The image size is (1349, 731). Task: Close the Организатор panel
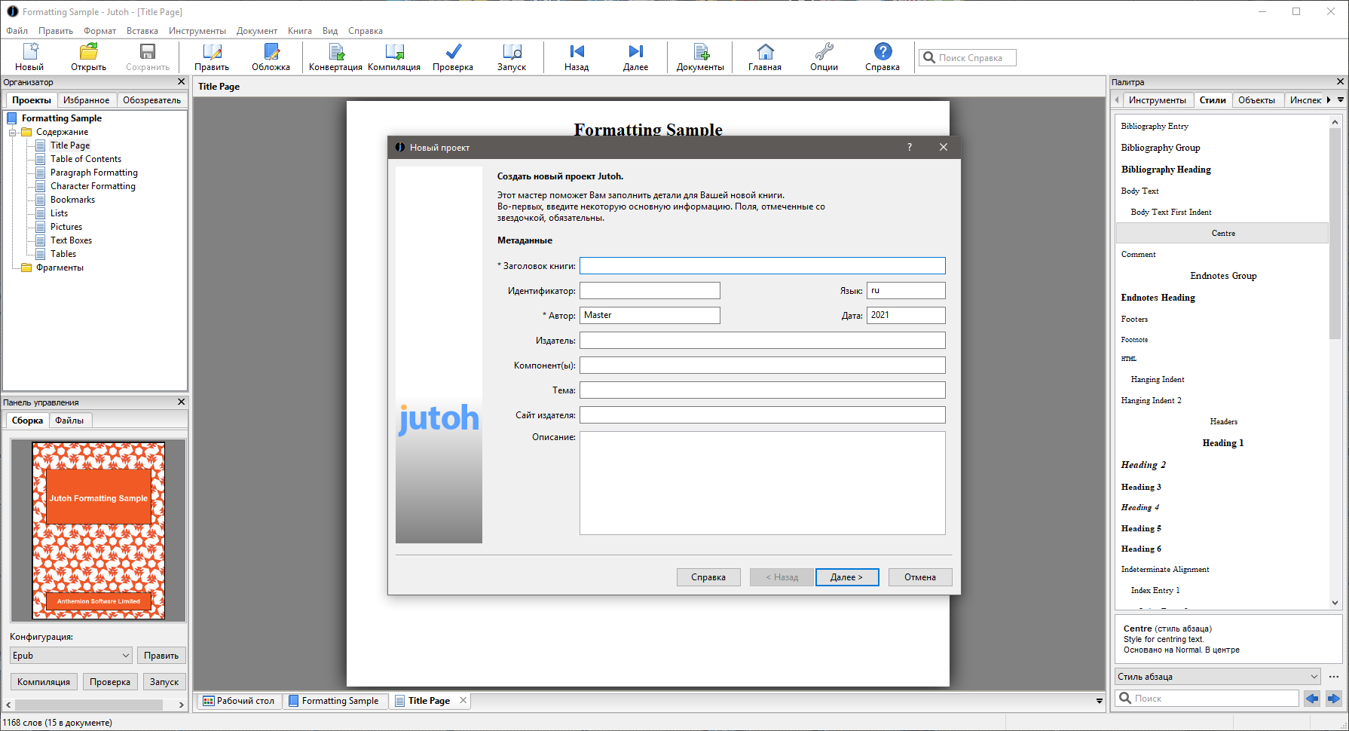tap(181, 81)
